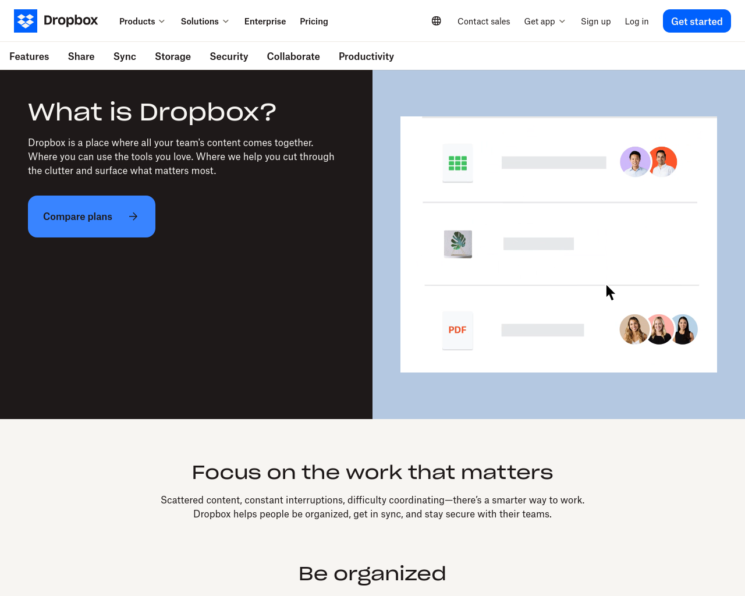Screen dimensions: 745x596
Task: Click the arrow in Compare plans button
Action: click(x=133, y=217)
